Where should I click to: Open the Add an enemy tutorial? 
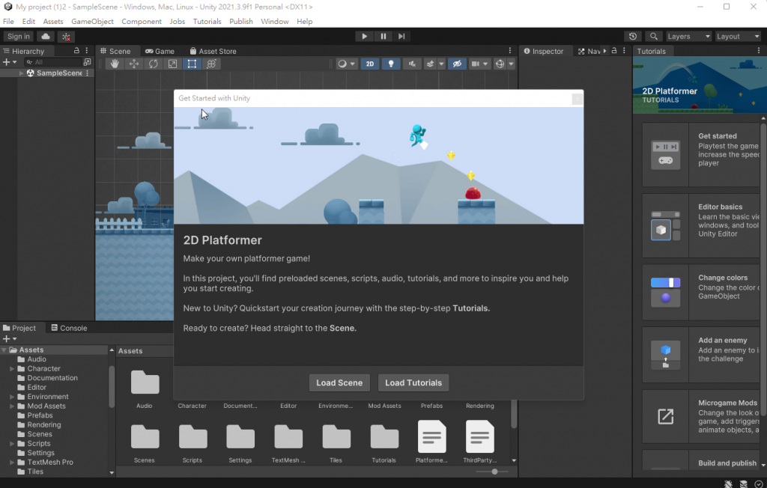click(x=700, y=355)
